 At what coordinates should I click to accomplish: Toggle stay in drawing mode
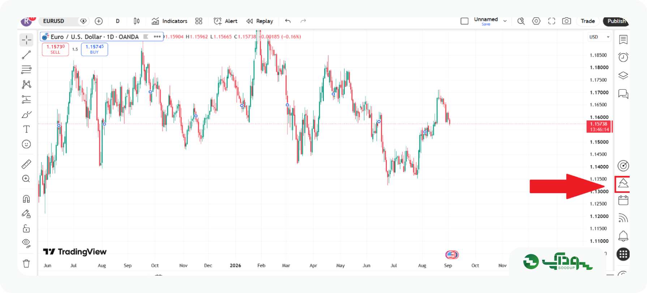coord(26,214)
